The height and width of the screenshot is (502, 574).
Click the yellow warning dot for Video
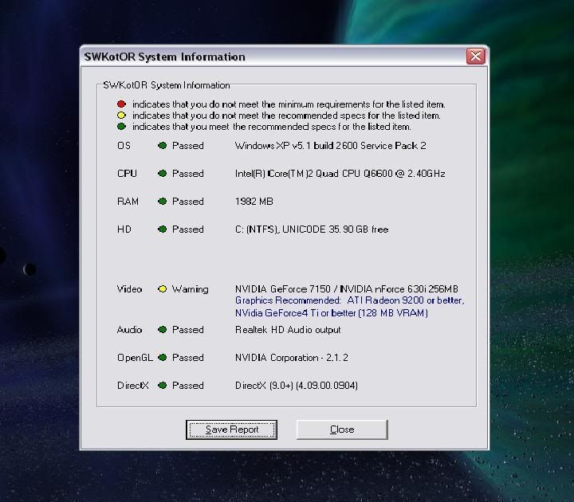tap(162, 289)
